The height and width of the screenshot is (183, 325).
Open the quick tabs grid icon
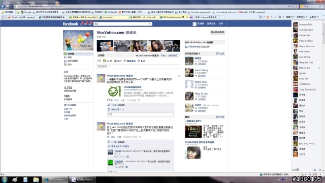click(3, 17)
